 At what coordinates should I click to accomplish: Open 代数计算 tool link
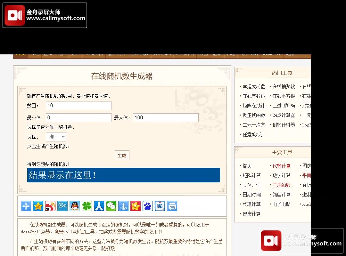(x=281, y=166)
